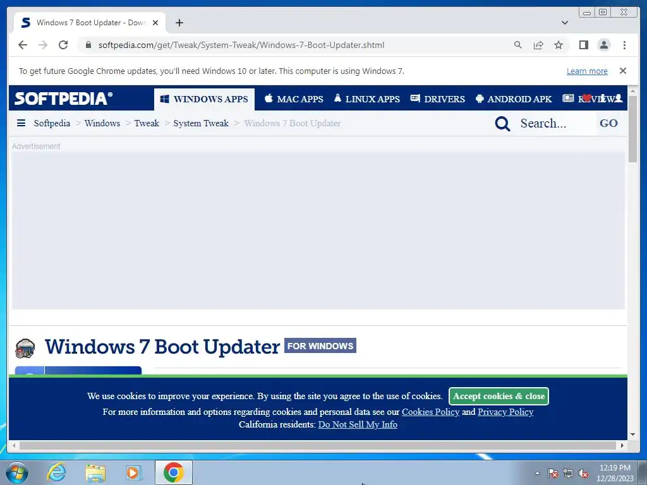Go to Softpedia breadcrumb
This screenshot has width=647, height=485.
(x=52, y=123)
